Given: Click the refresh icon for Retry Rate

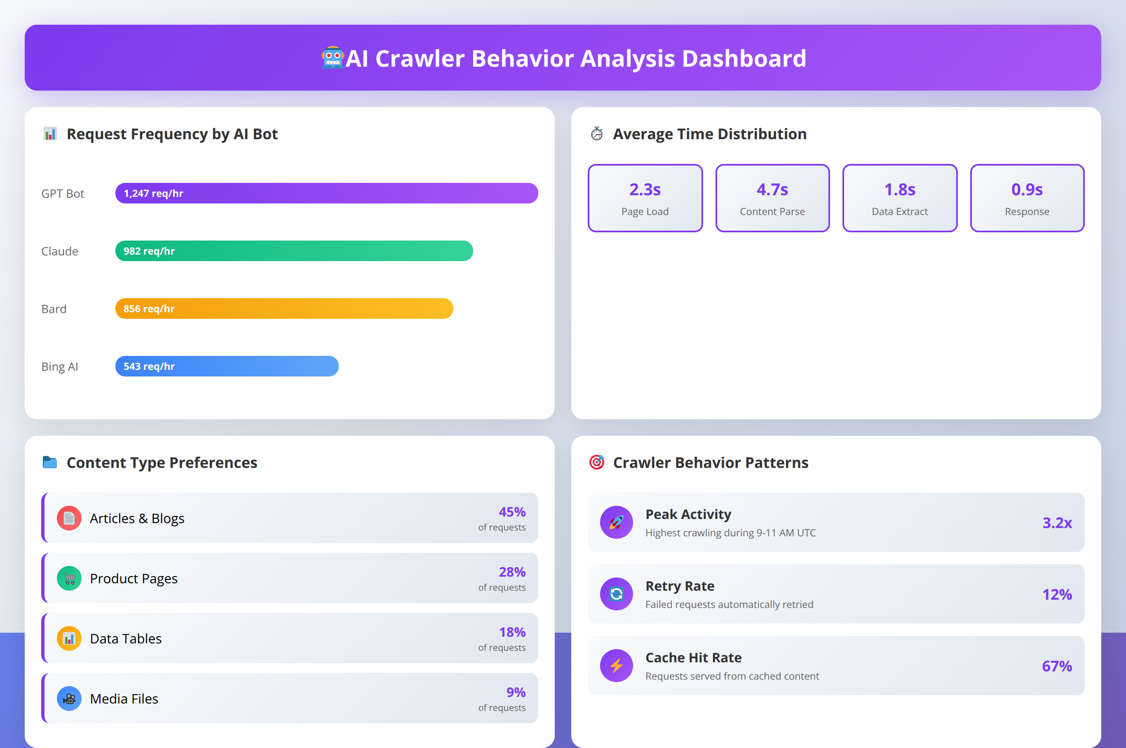Looking at the screenshot, I should 616,594.
